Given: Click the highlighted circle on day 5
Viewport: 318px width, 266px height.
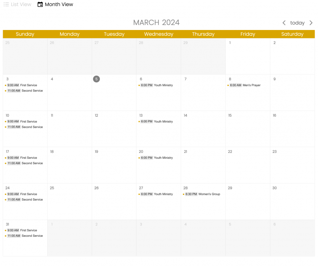Looking at the screenshot, I should click(x=96, y=79).
